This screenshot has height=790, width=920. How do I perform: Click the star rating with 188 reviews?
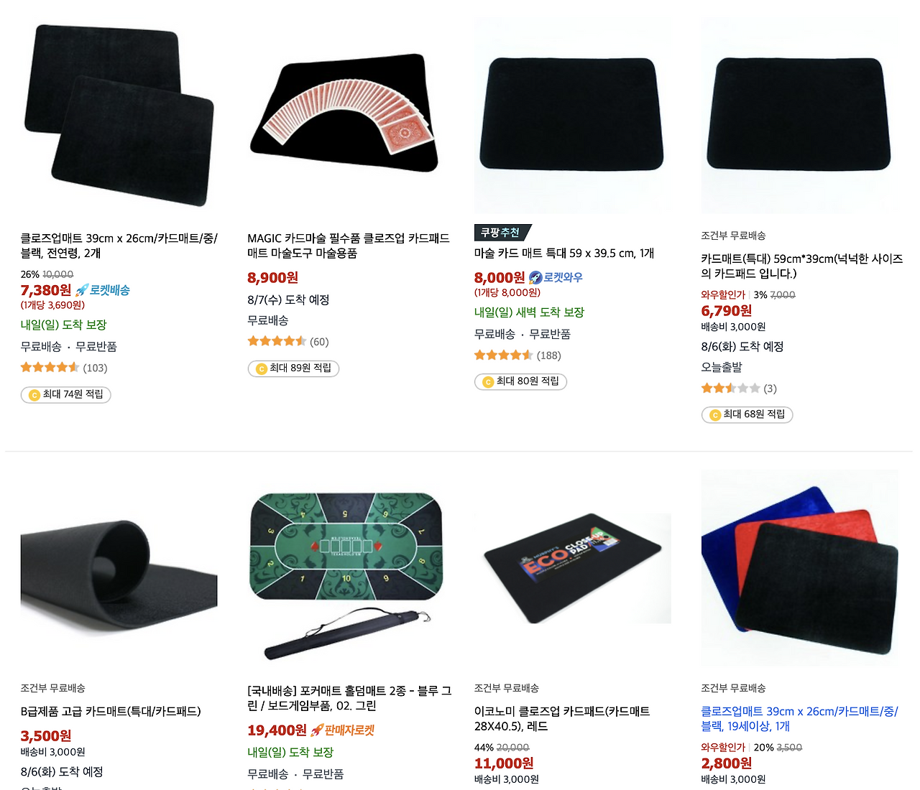click(503, 355)
